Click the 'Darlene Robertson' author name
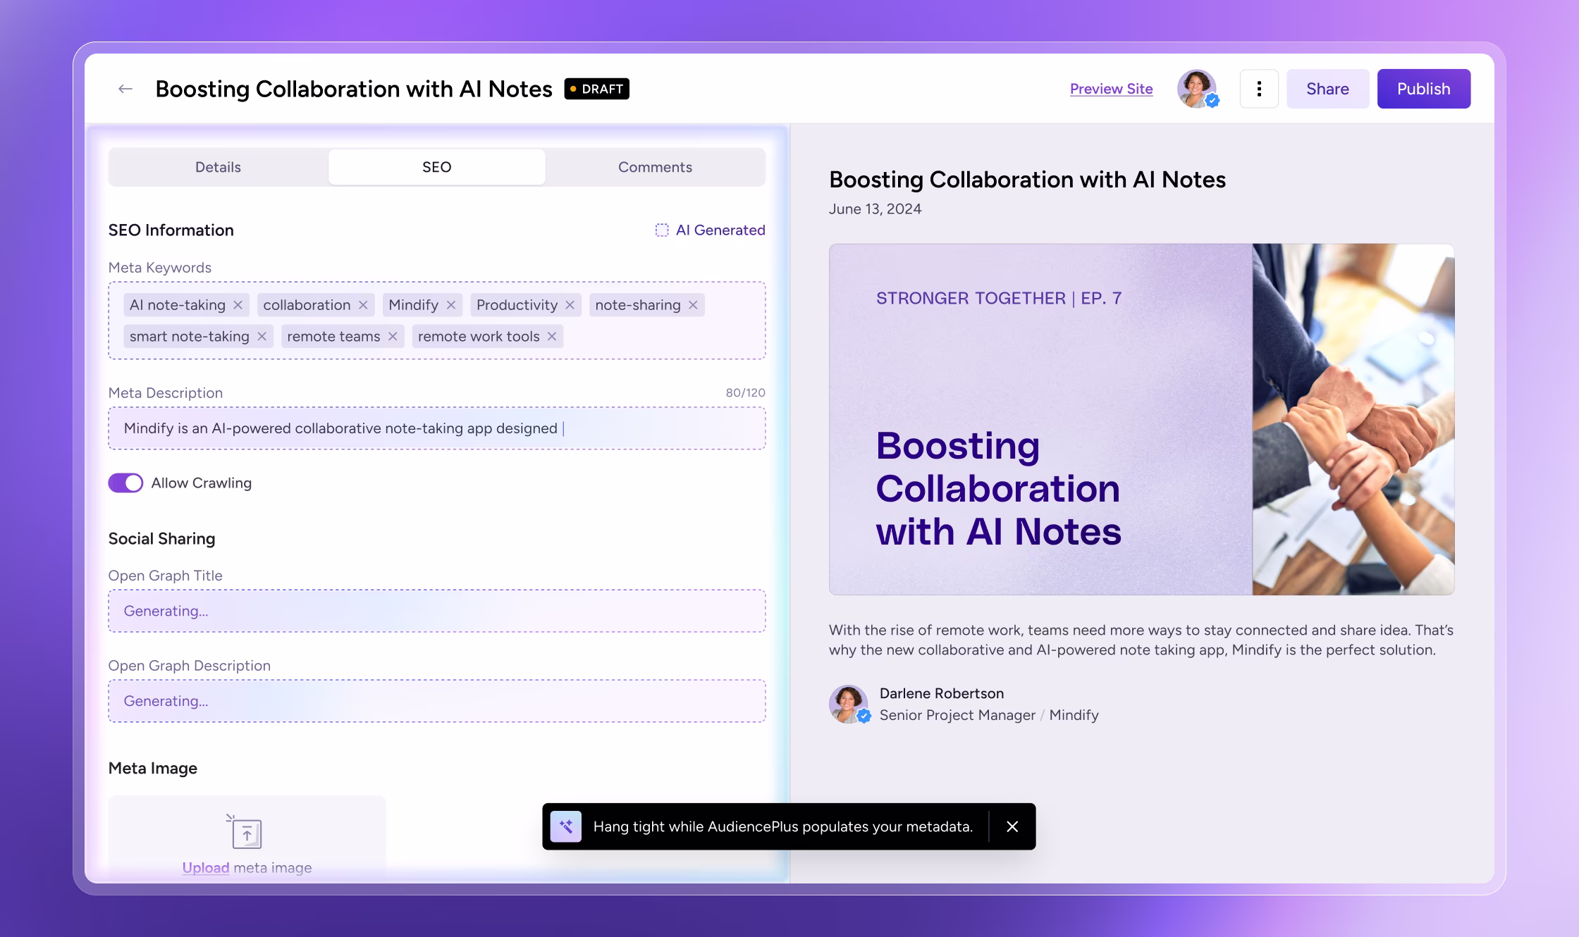The width and height of the screenshot is (1579, 937). (942, 693)
